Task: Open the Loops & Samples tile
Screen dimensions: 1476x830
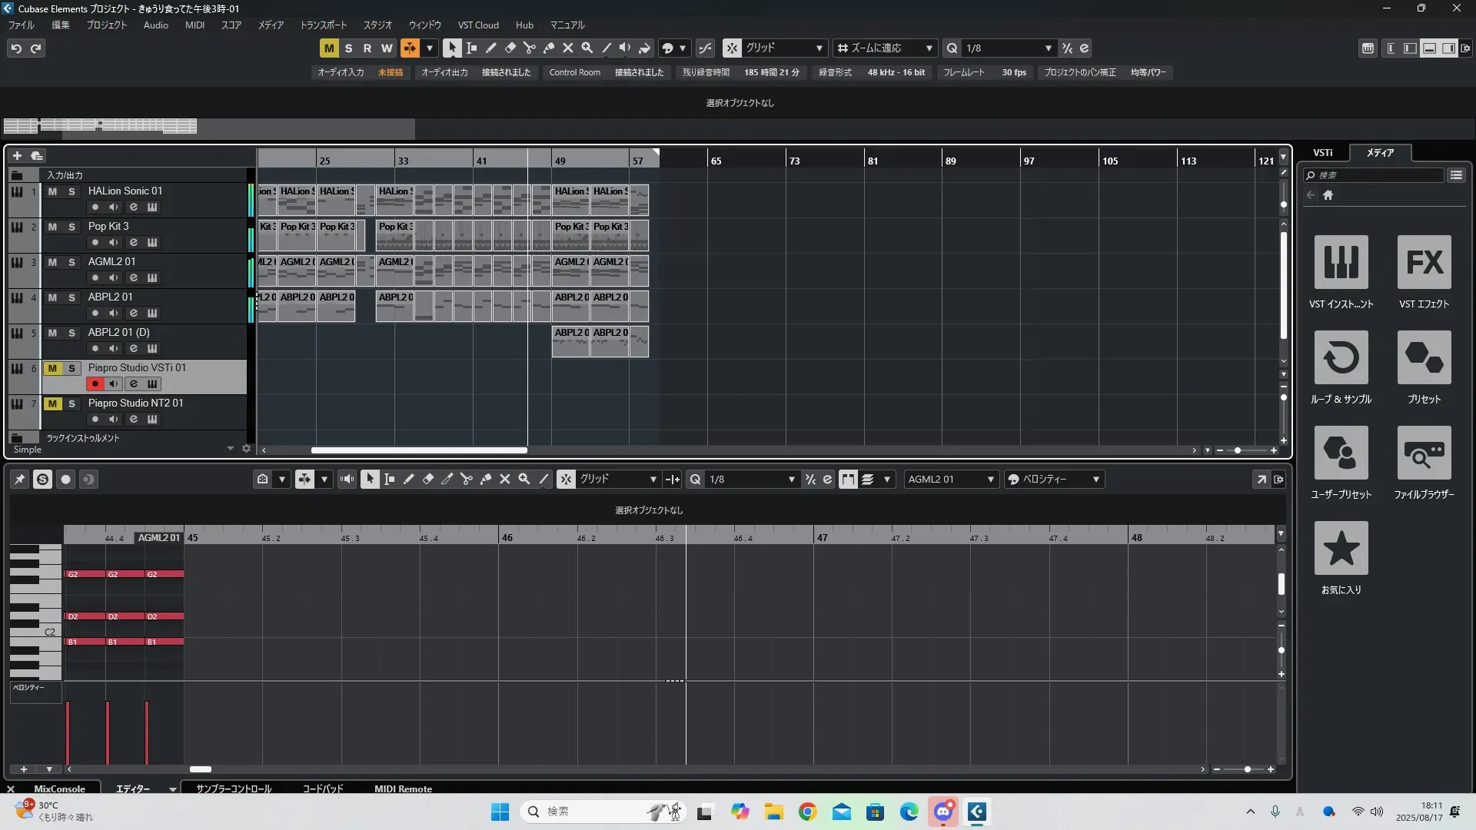Action: coord(1341,358)
